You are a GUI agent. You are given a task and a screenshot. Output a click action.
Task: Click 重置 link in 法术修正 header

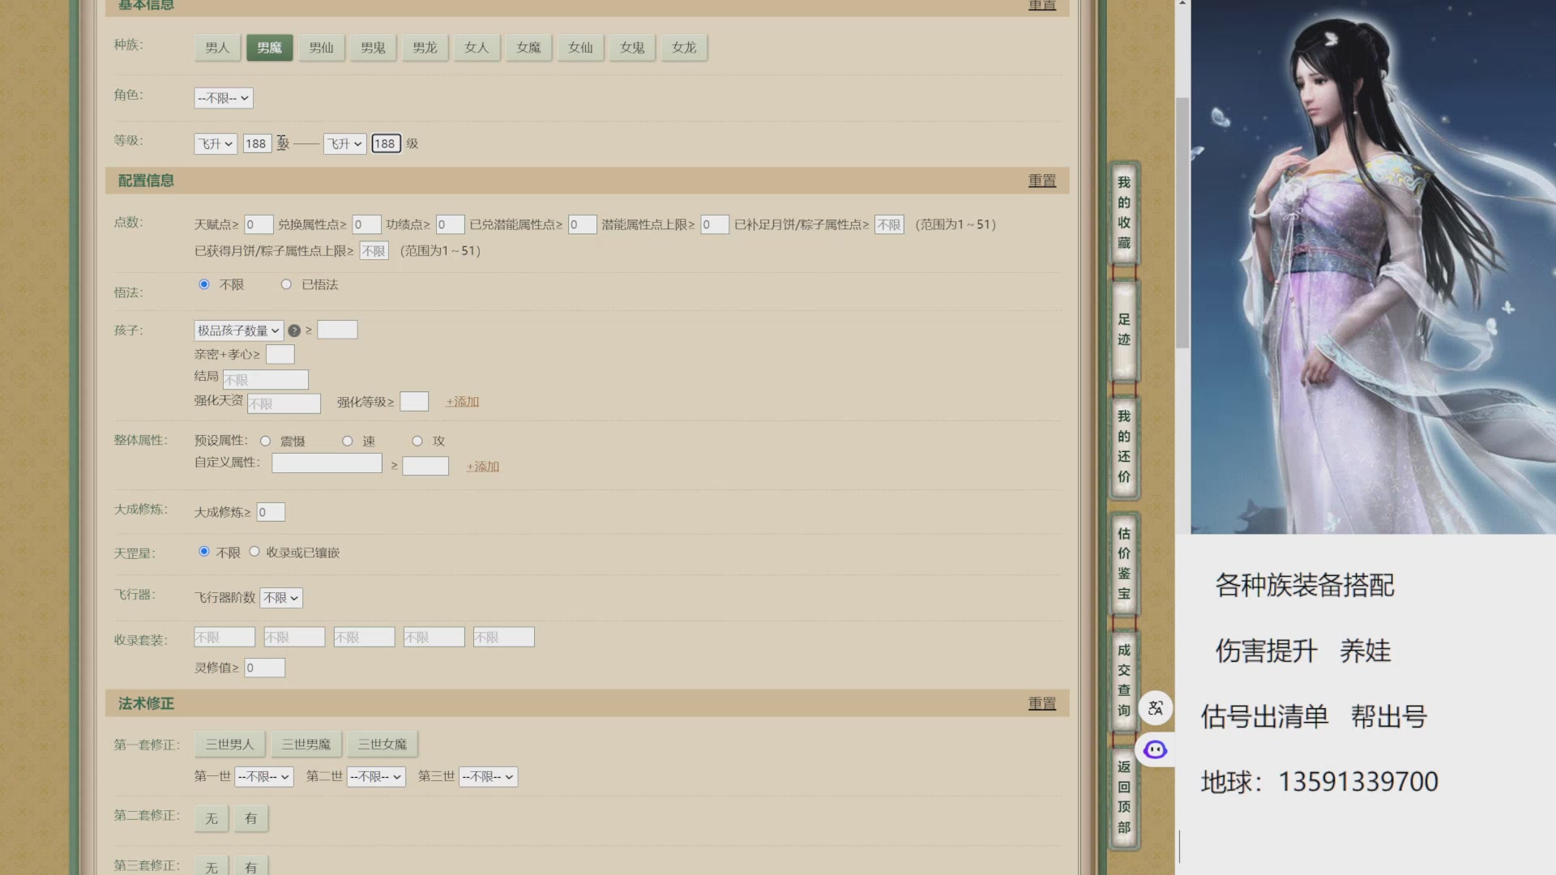tap(1042, 703)
